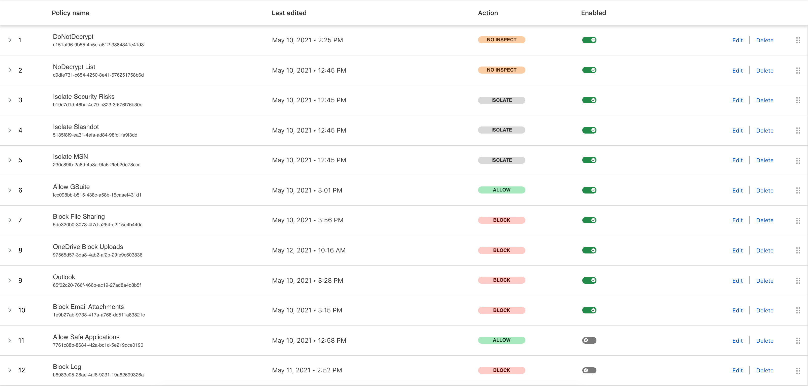
Task: Enable the Allow Safe Applications toggle
Action: (x=589, y=340)
